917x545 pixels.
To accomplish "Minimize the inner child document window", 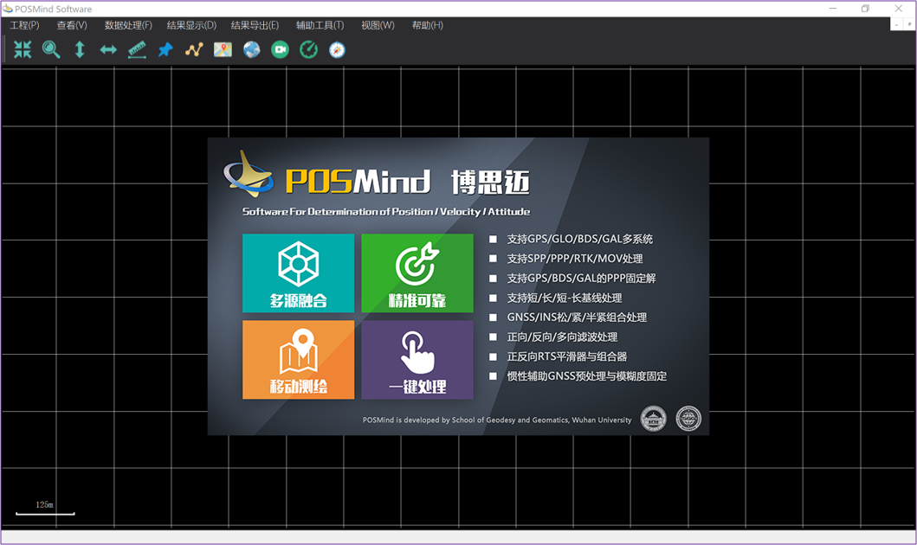I will (896, 24).
